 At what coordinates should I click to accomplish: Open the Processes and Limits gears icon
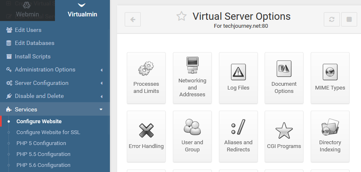[146, 69]
